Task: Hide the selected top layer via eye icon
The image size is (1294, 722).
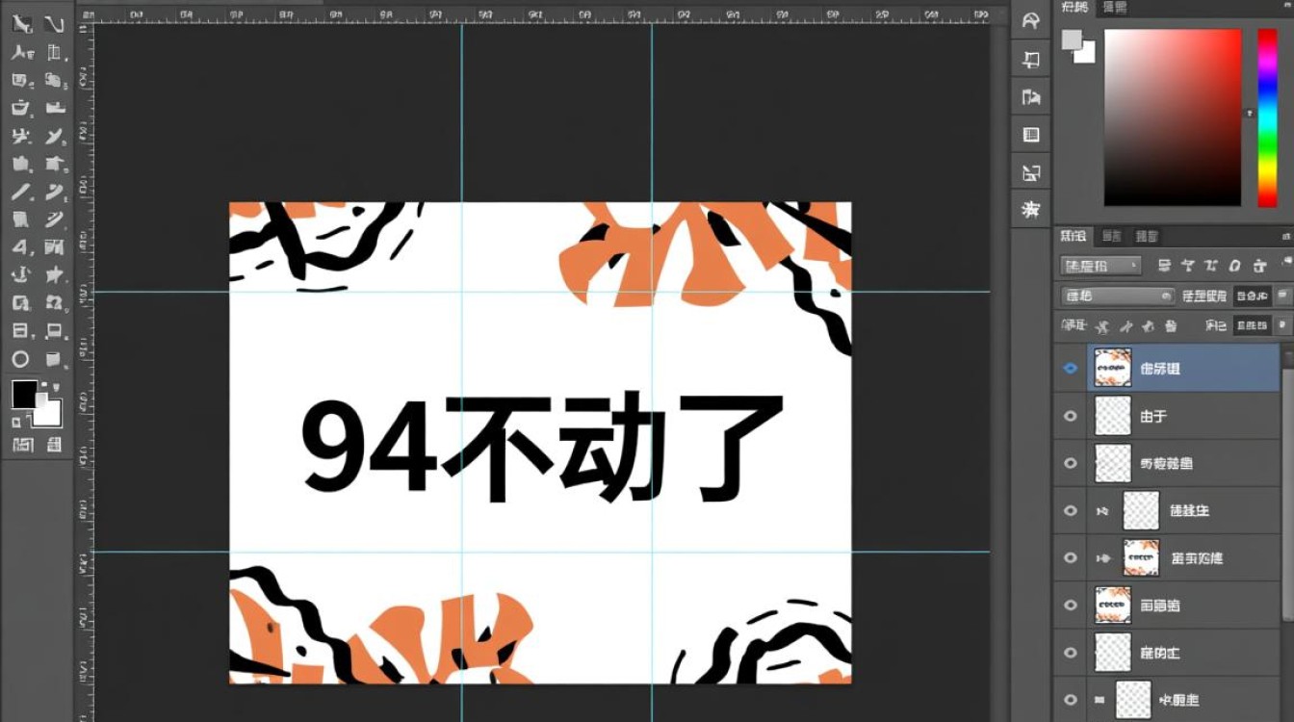Action: [1070, 368]
